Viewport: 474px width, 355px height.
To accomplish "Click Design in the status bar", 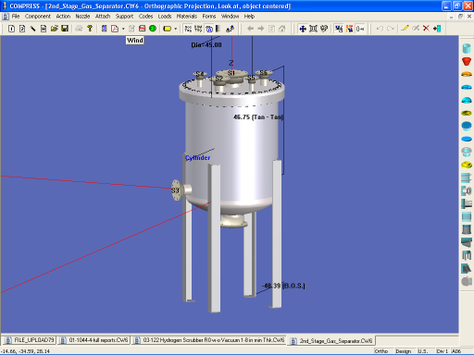I will coord(404,351).
